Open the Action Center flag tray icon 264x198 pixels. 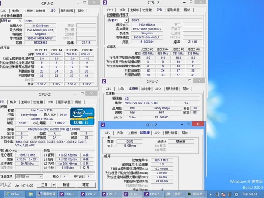pos(223,194)
